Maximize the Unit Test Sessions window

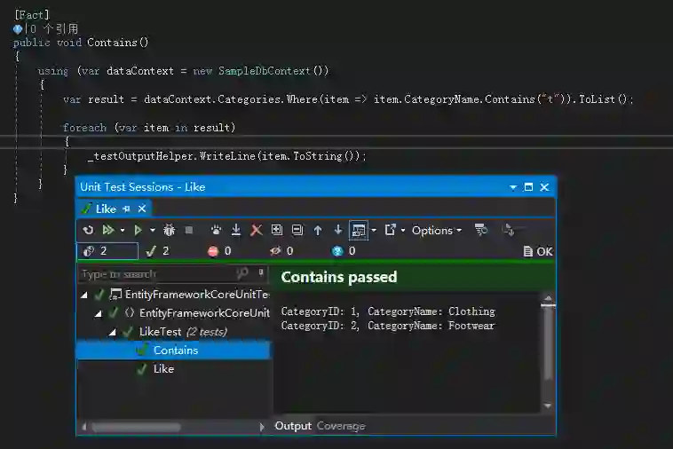coord(529,187)
